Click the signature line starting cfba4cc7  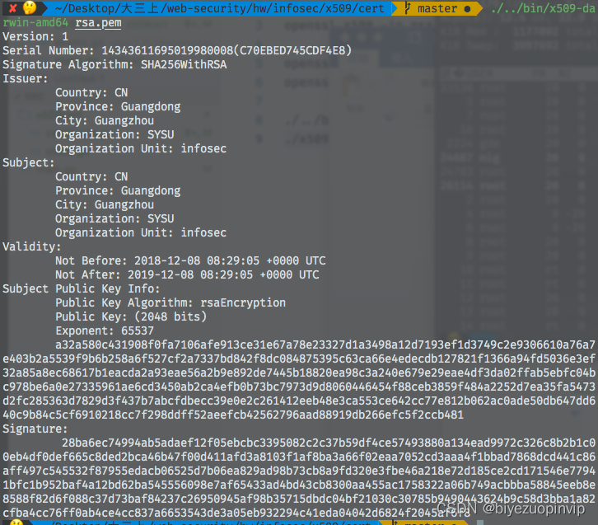[x=236, y=513]
